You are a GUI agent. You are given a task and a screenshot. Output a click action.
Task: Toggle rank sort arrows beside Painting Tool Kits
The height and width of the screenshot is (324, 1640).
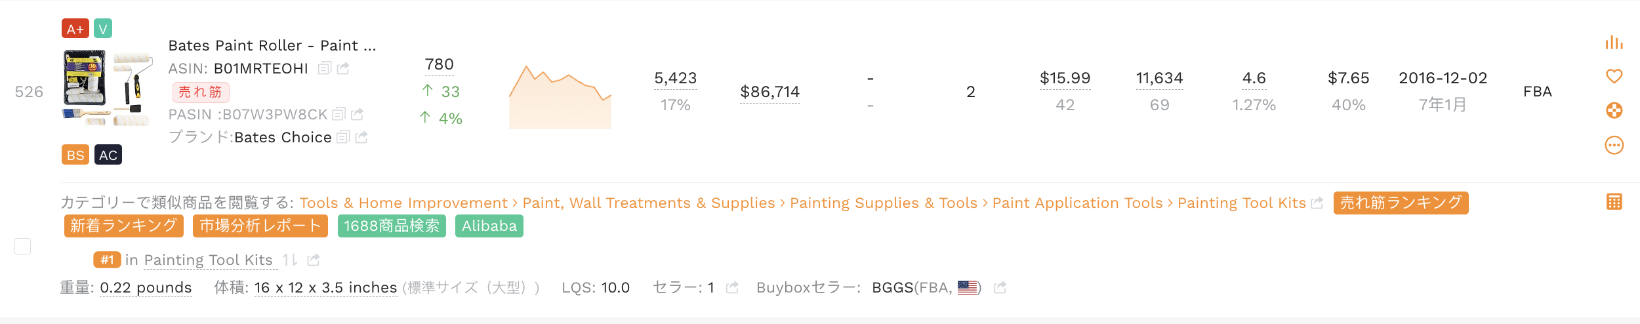click(290, 260)
